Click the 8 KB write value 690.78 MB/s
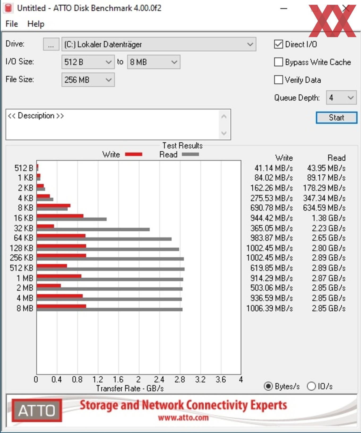This screenshot has height=433, width=361. 272,207
